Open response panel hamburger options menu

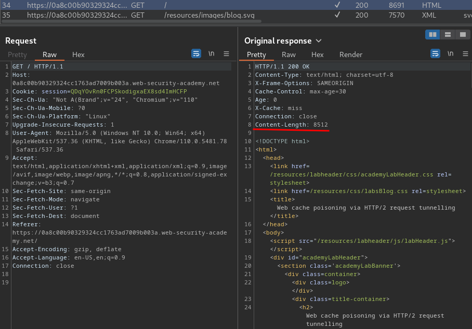click(x=465, y=54)
